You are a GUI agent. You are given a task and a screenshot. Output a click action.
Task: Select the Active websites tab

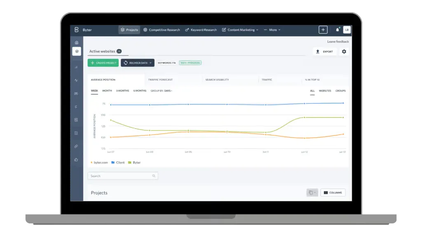[x=105, y=51]
